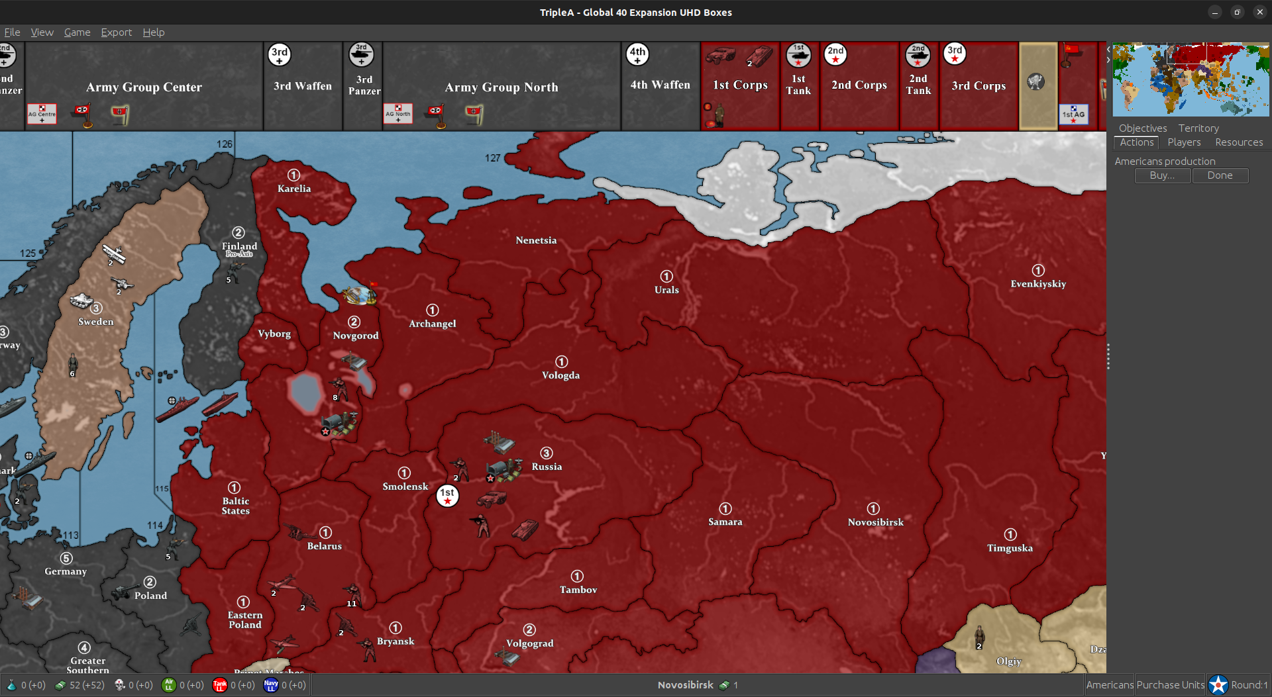1272x697 pixels.
Task: Select the Novgorod harbor installation icon
Action: [x=358, y=295]
